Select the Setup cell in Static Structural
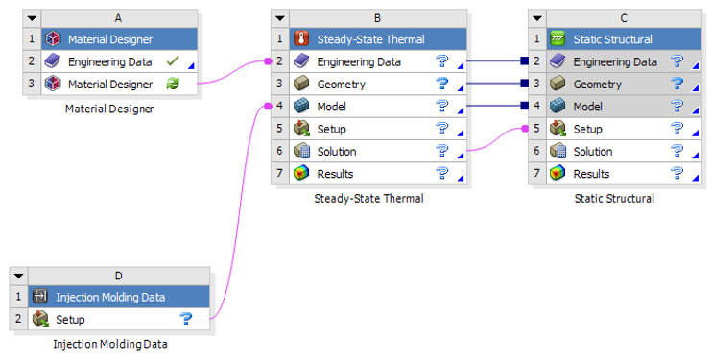The image size is (712, 363). pos(624,129)
